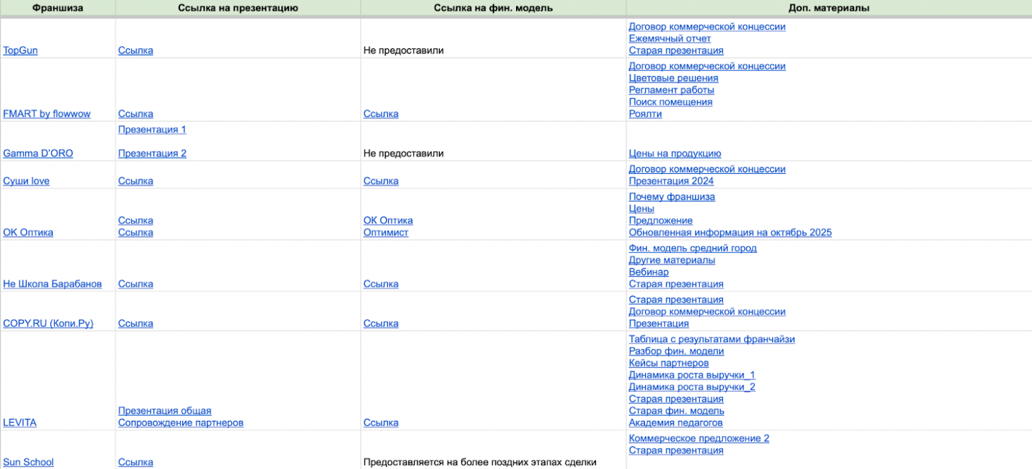The width and height of the screenshot is (1032, 469).
Task: Open FMART by flowwow franchise link
Action: 47,114
